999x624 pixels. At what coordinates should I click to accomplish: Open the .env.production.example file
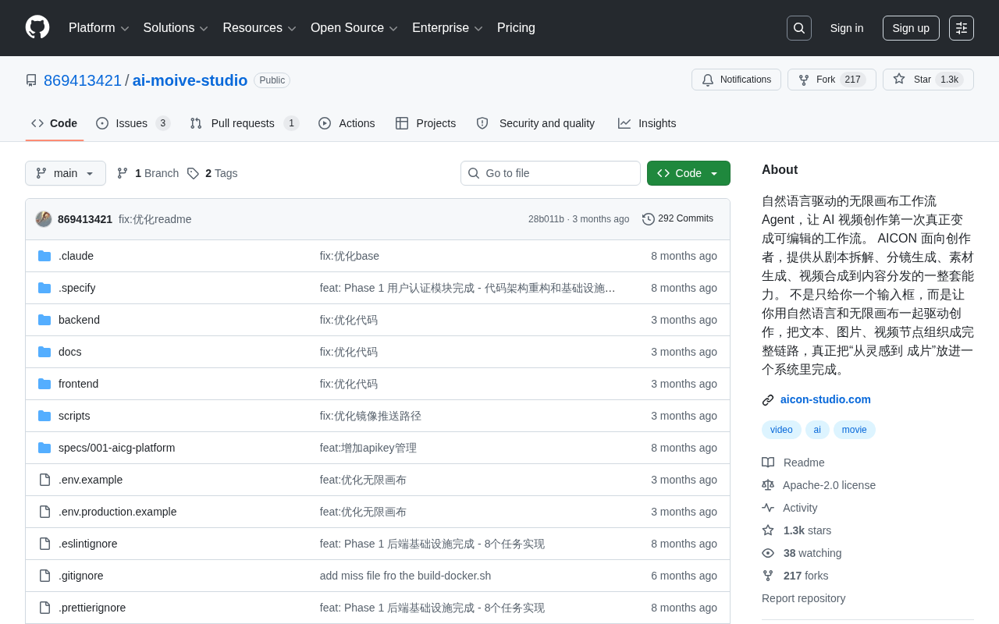(x=118, y=512)
